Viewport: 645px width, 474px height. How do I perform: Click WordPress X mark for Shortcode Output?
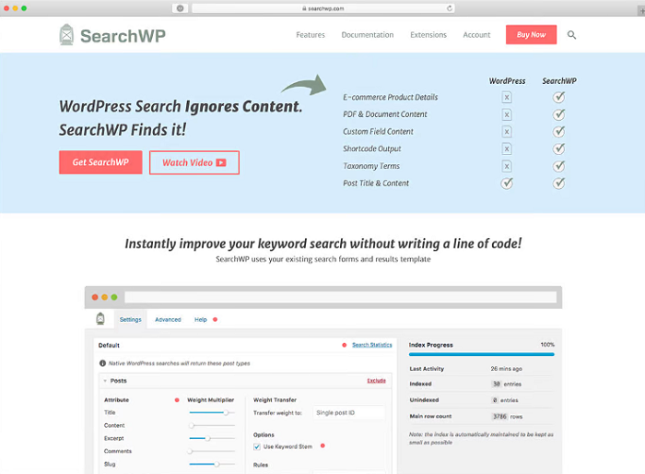point(507,148)
